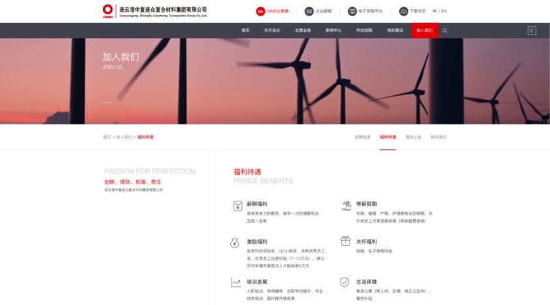
Task: Switch language to EN
Action: point(444,11)
